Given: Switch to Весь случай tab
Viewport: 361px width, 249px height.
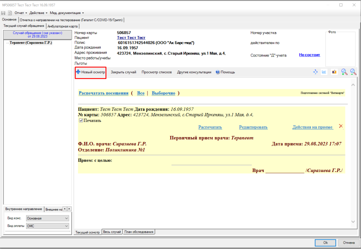Looking at the screenshot, I should [x=112, y=232].
